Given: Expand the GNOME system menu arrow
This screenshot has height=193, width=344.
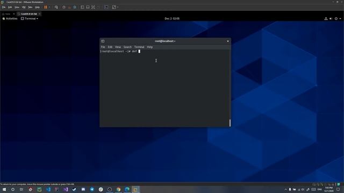Looking at the screenshot, I should (340, 19).
